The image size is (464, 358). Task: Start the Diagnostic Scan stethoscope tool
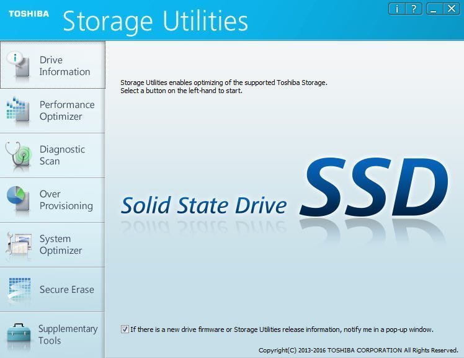pyautogui.click(x=52, y=155)
